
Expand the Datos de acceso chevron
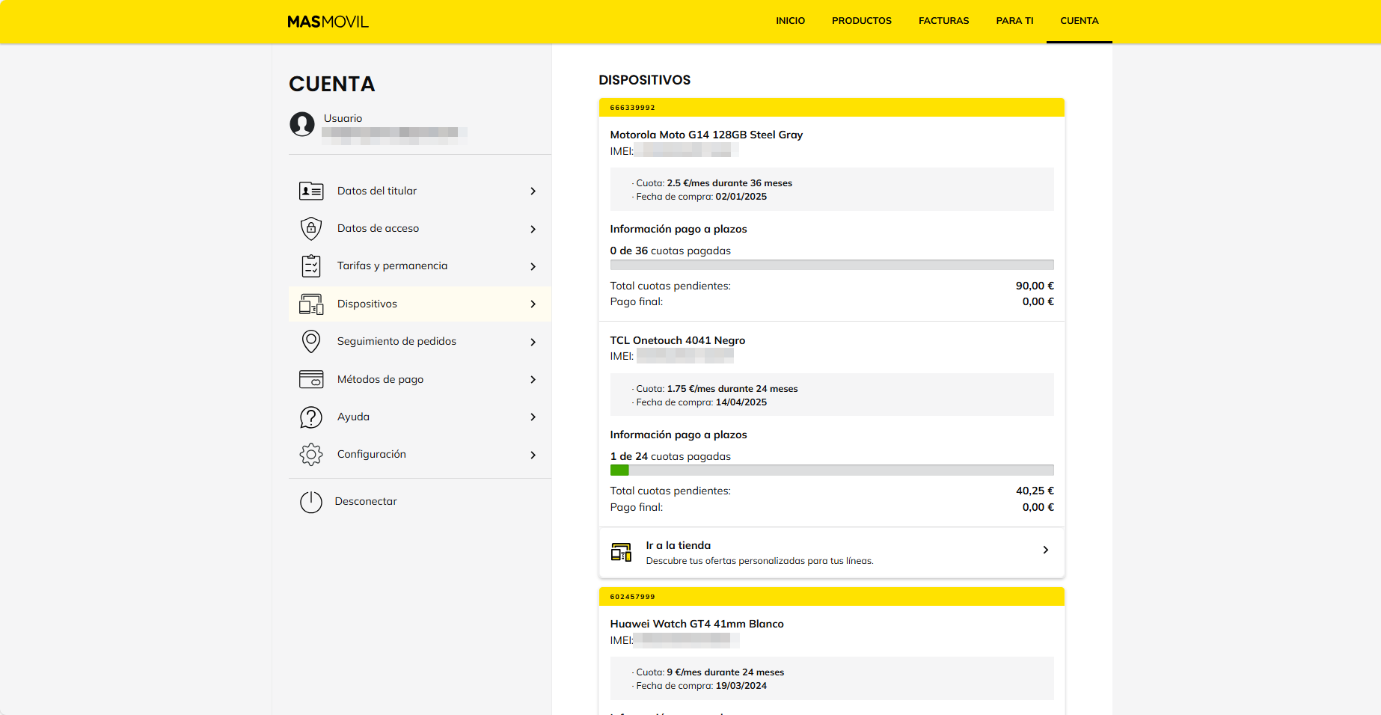pos(533,229)
